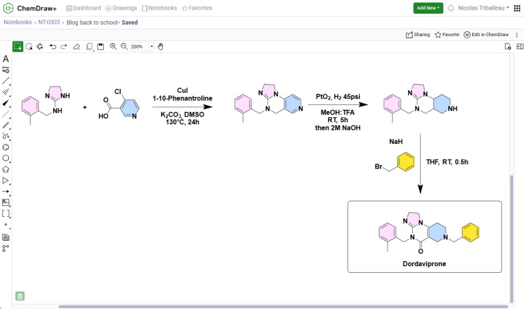The width and height of the screenshot is (524, 309).
Task: Select the reaction arrow tool
Action: (x=6, y=192)
